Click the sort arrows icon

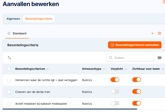[x=9, y=58]
